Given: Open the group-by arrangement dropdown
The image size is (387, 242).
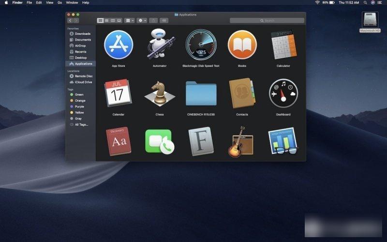Looking at the screenshot, I should tap(130, 20).
